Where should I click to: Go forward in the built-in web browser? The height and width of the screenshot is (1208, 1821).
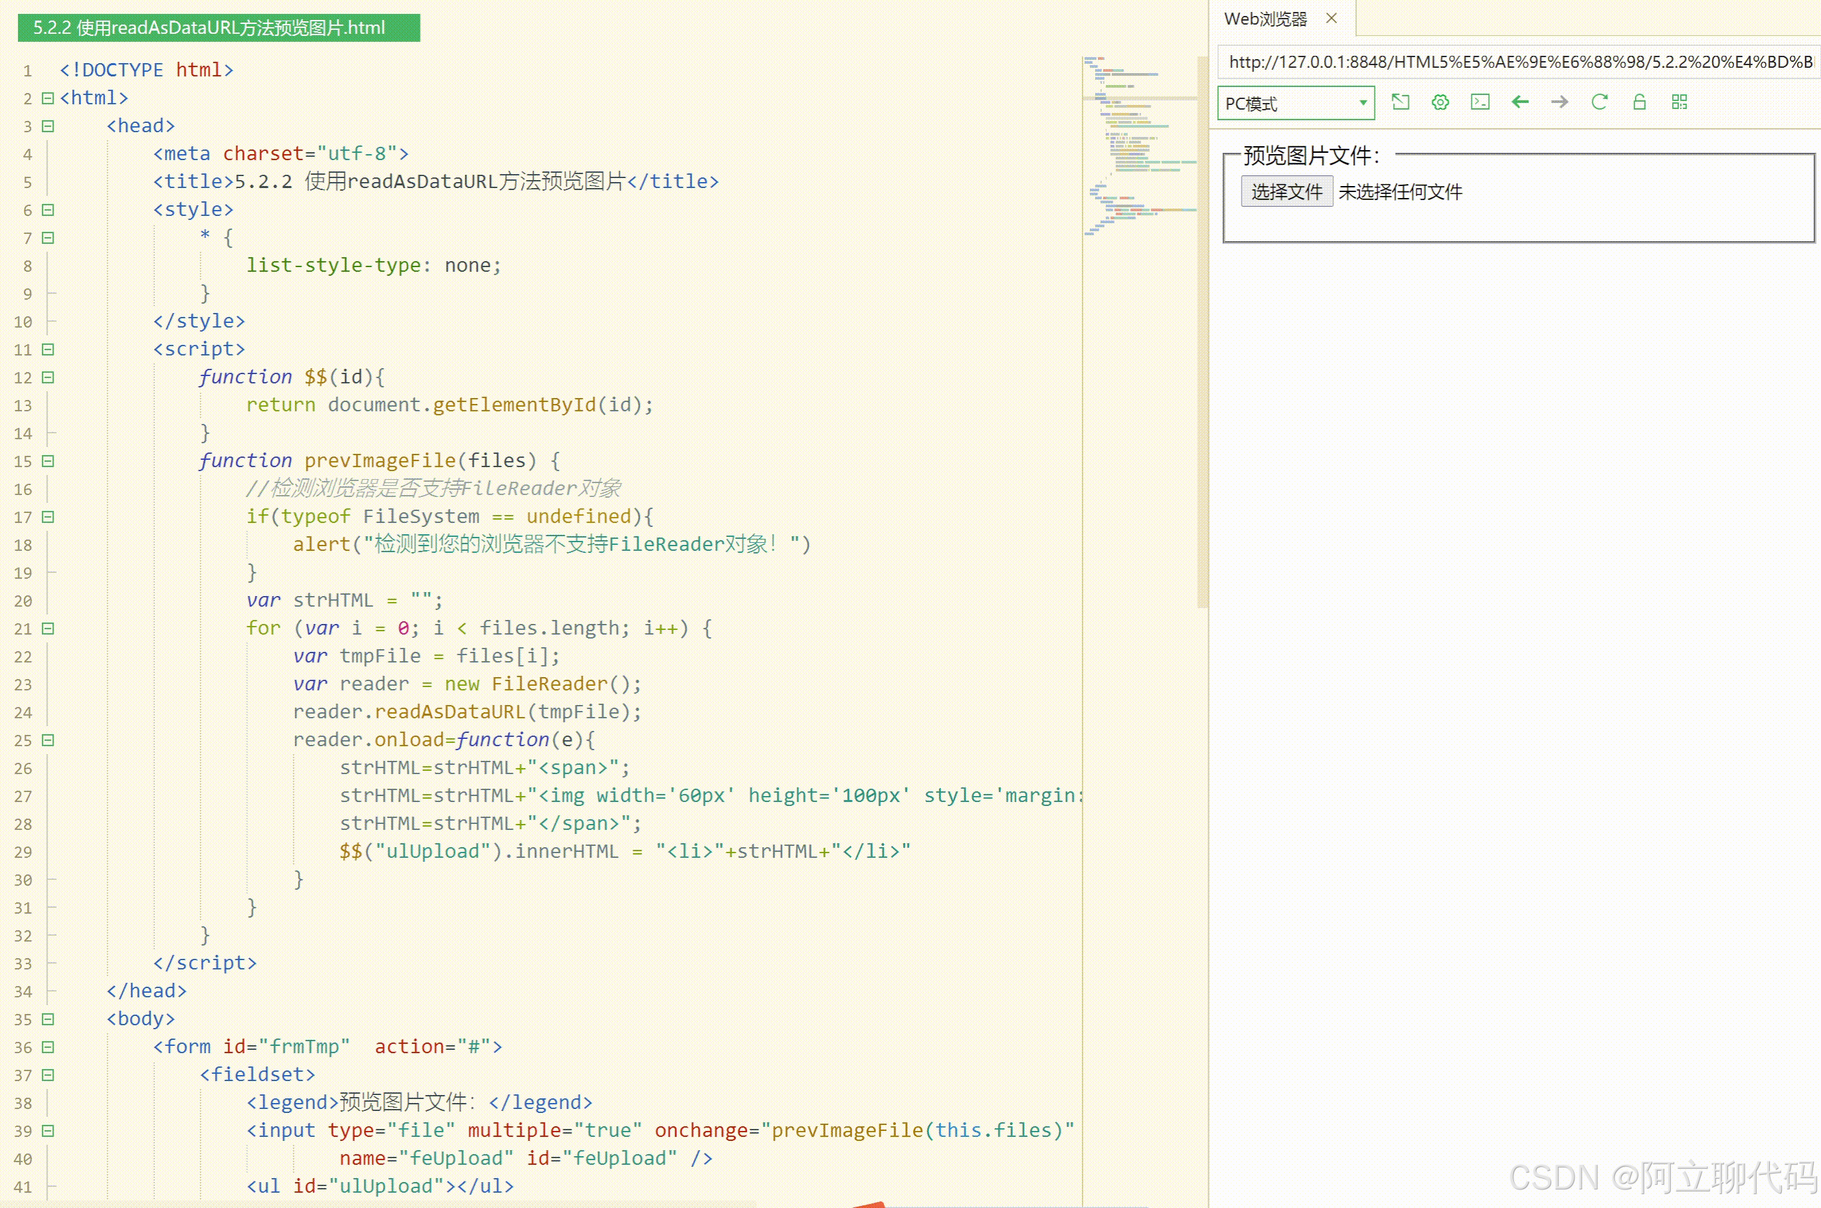click(1560, 102)
